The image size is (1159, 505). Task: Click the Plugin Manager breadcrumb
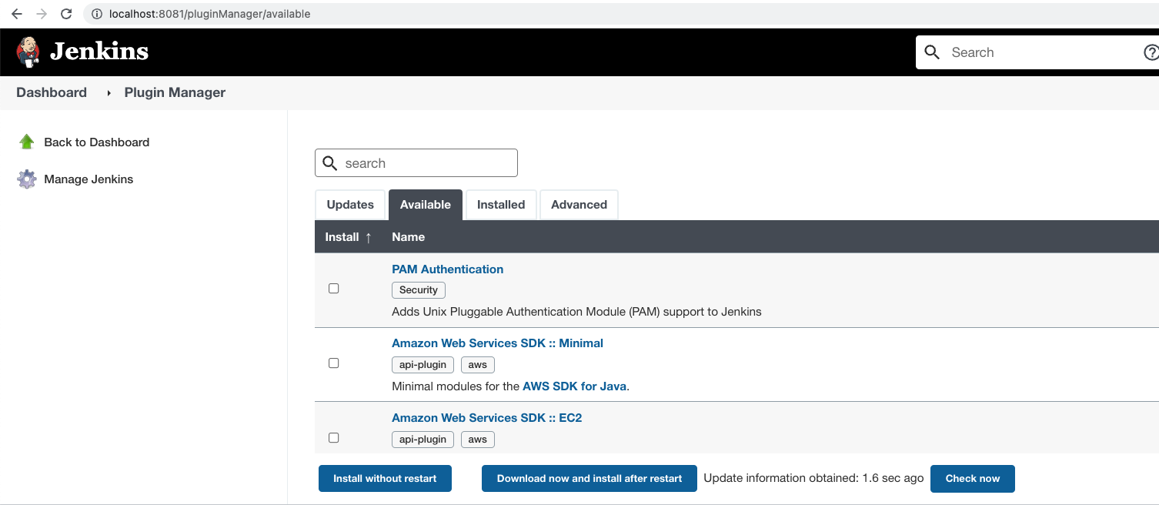pos(175,92)
